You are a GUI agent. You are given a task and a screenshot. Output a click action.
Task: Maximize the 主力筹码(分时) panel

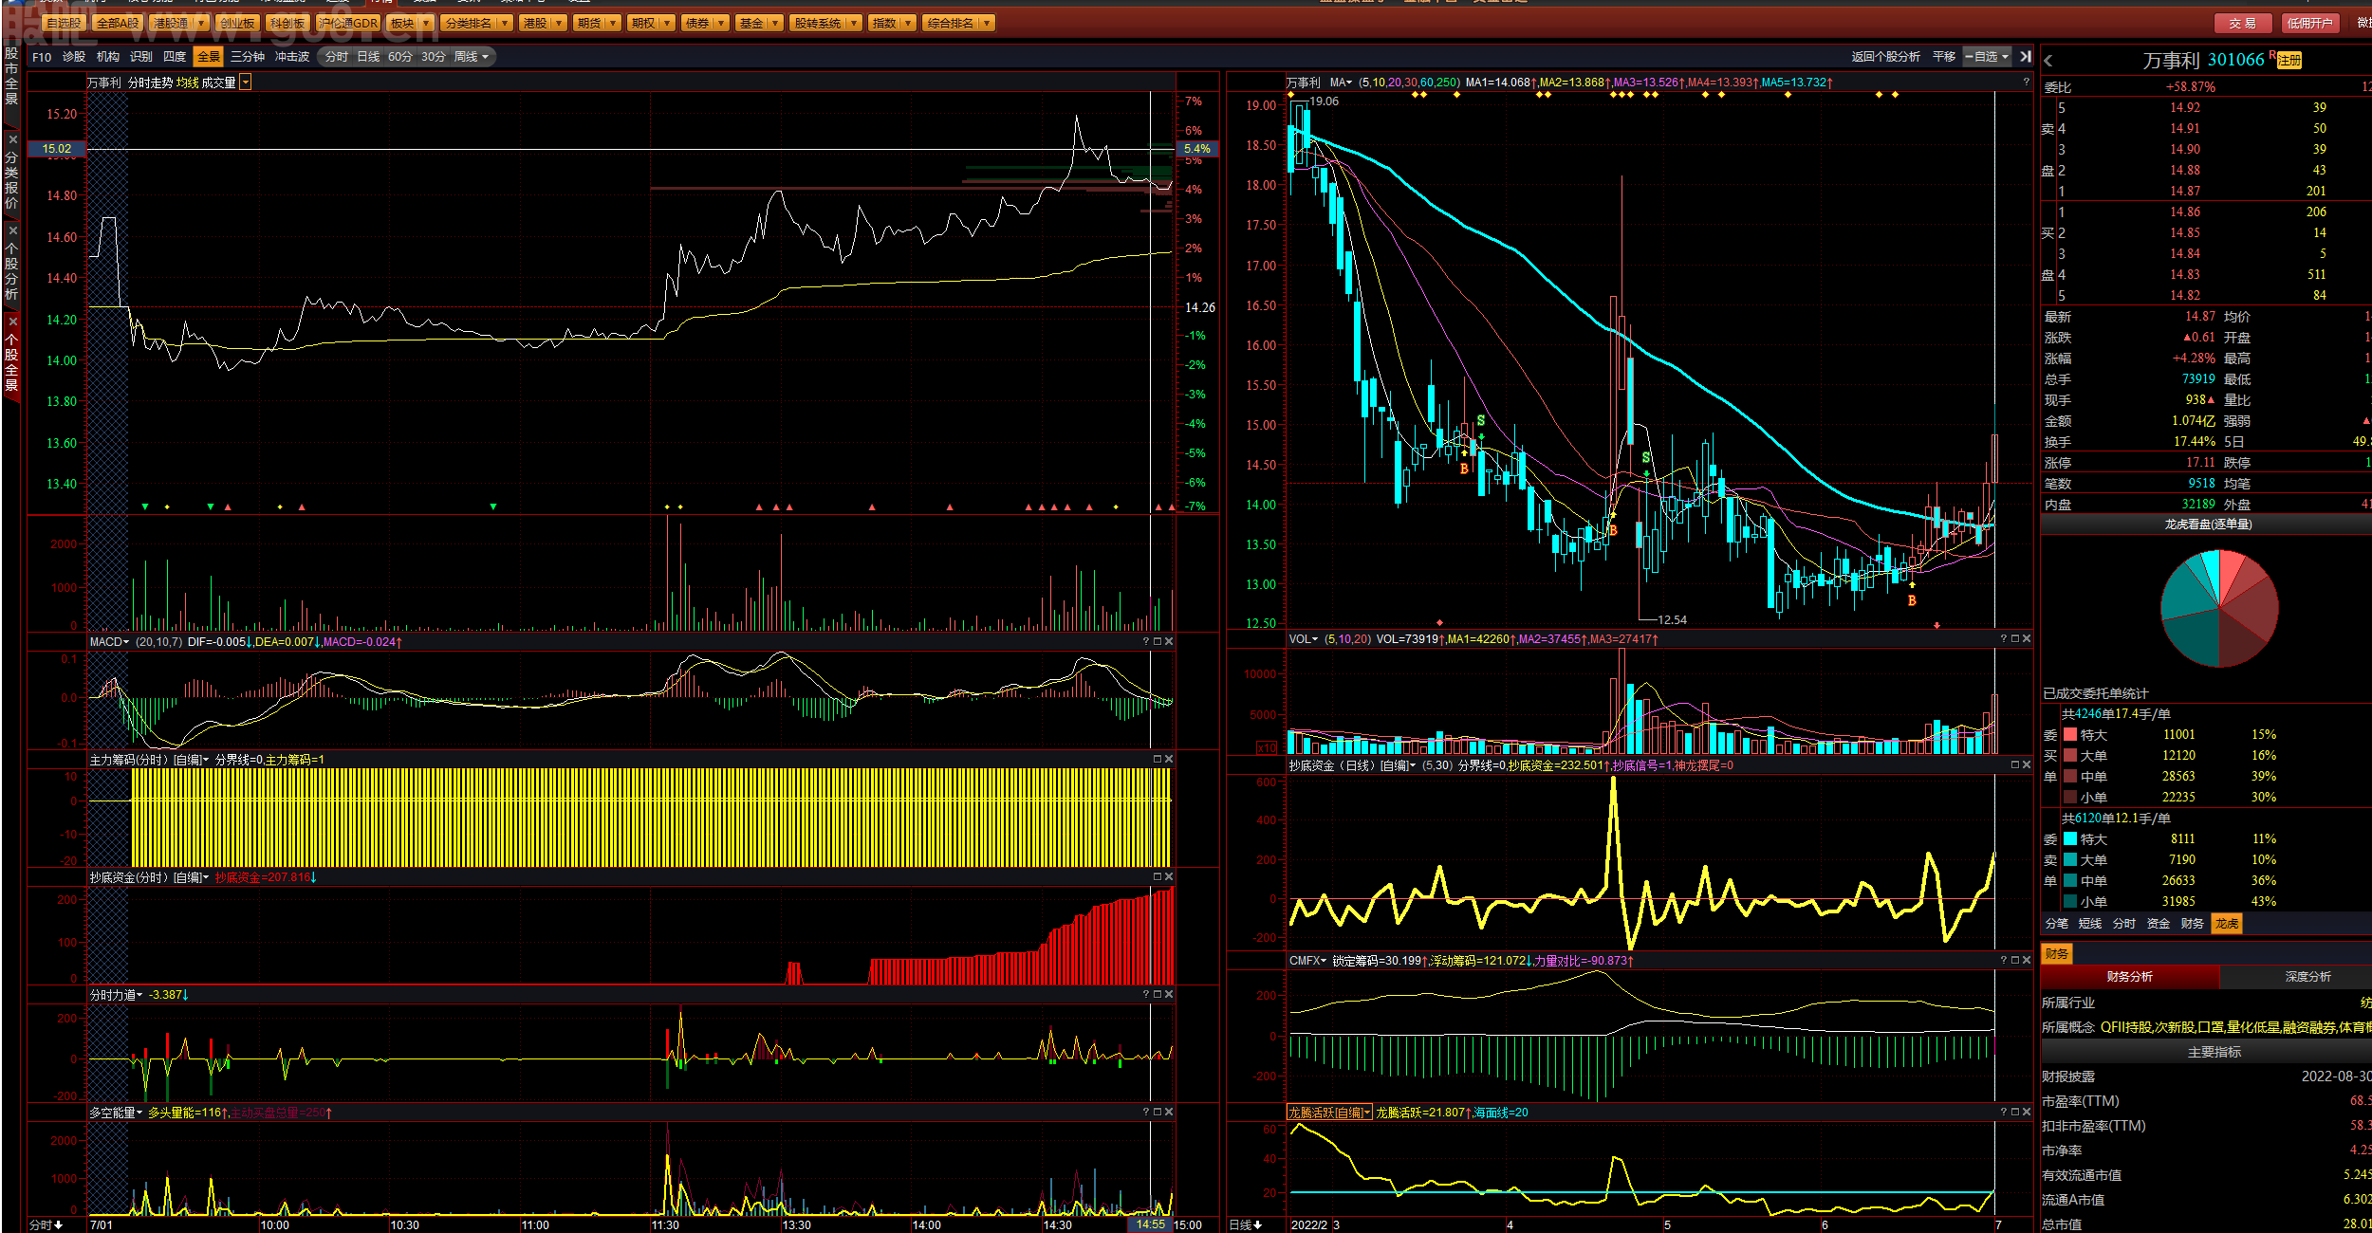click(1158, 760)
